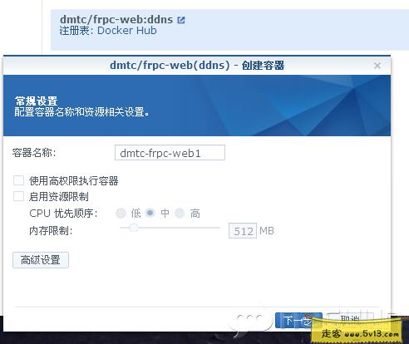Close the 创建容器 dialog with the X
The height and width of the screenshot is (344, 409).
(x=377, y=66)
